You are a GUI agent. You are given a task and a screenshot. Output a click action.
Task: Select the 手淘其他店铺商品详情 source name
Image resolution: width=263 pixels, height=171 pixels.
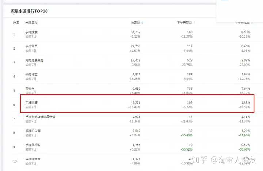(40, 117)
